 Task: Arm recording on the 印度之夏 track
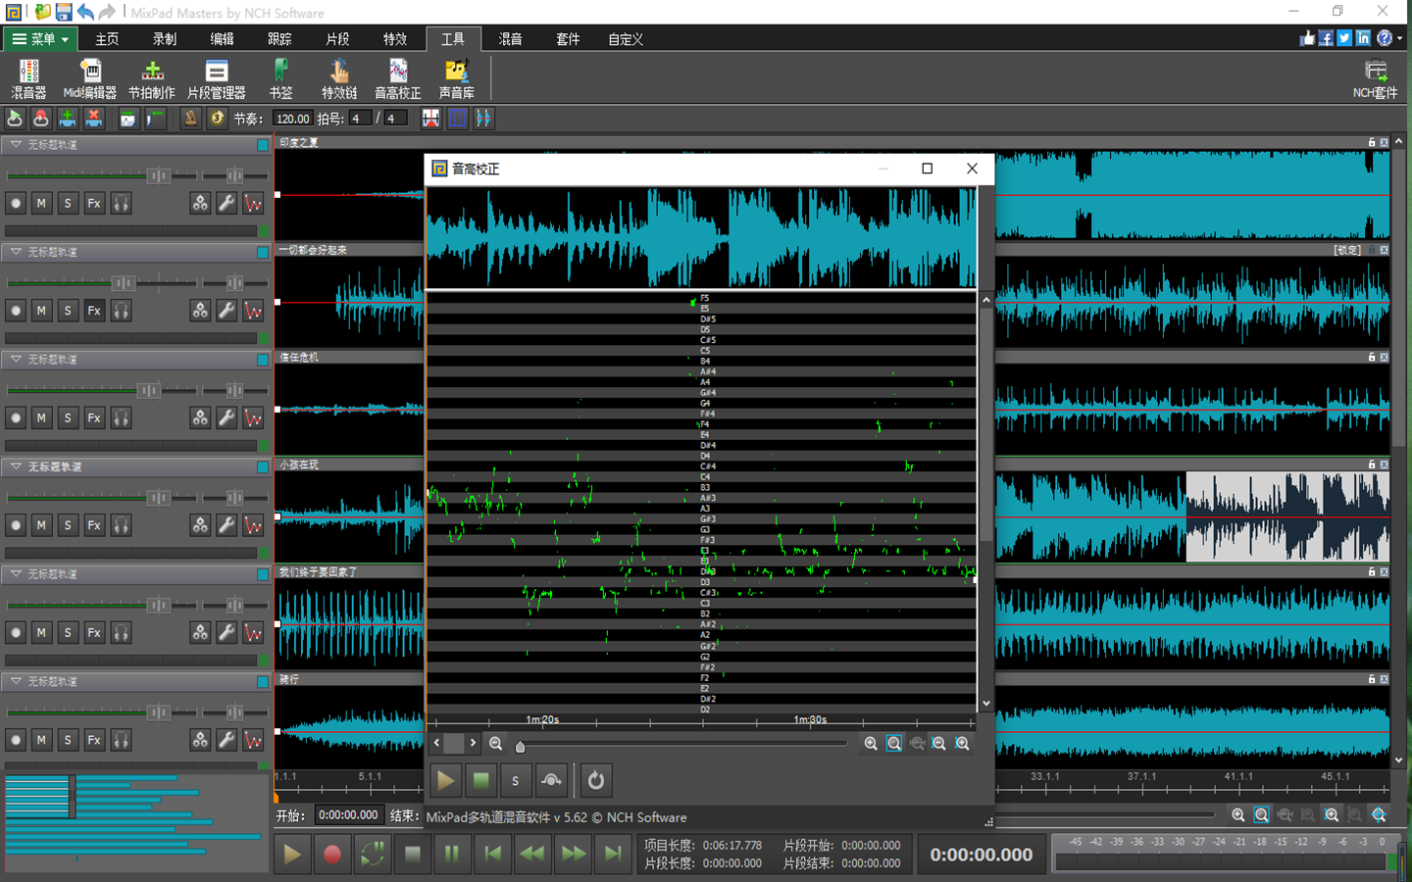(16, 203)
